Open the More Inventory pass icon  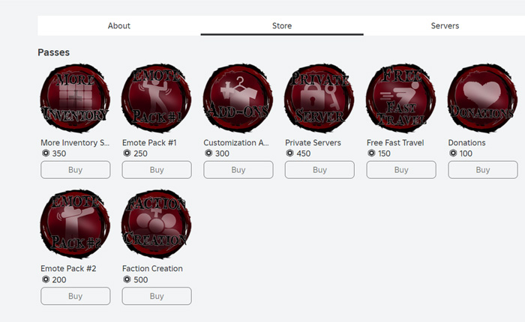pos(75,98)
